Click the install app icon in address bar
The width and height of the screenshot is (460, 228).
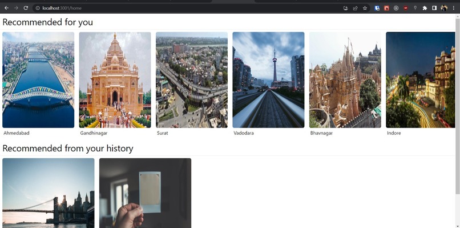(346, 8)
